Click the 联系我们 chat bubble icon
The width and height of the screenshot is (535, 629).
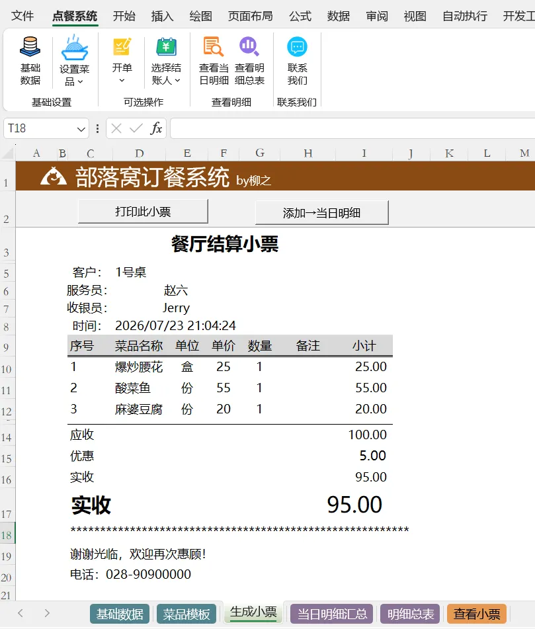pyautogui.click(x=297, y=47)
